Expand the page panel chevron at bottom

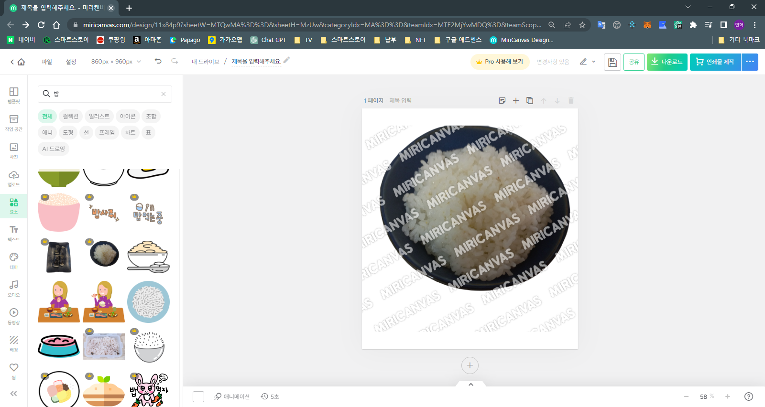point(471,384)
